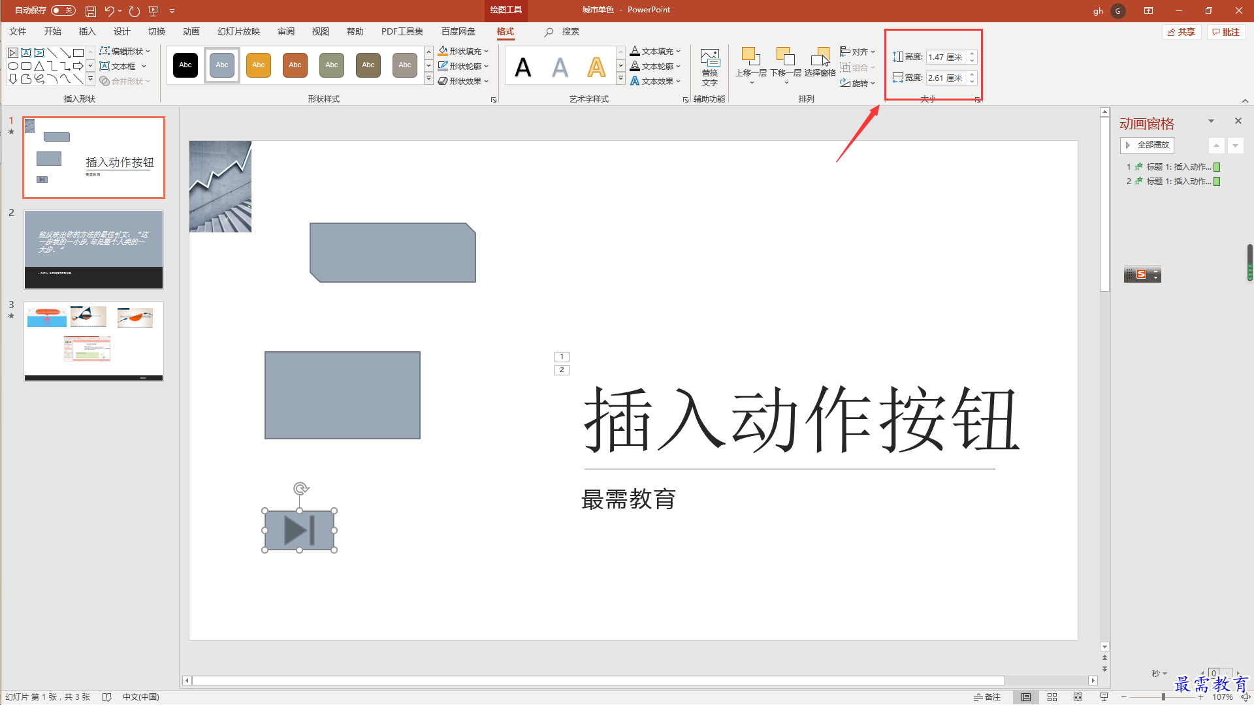This screenshot has height=705, width=1254.
Task: Click the Undo arrow icon
Action: 109,11
